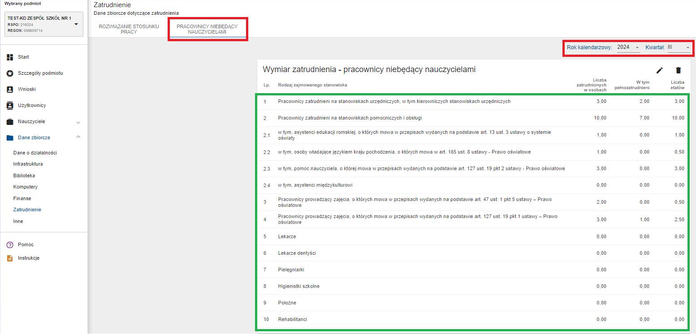This screenshot has height=334, width=696.
Task: Go to Infrastruktura in sidebar
Action: click(x=28, y=164)
